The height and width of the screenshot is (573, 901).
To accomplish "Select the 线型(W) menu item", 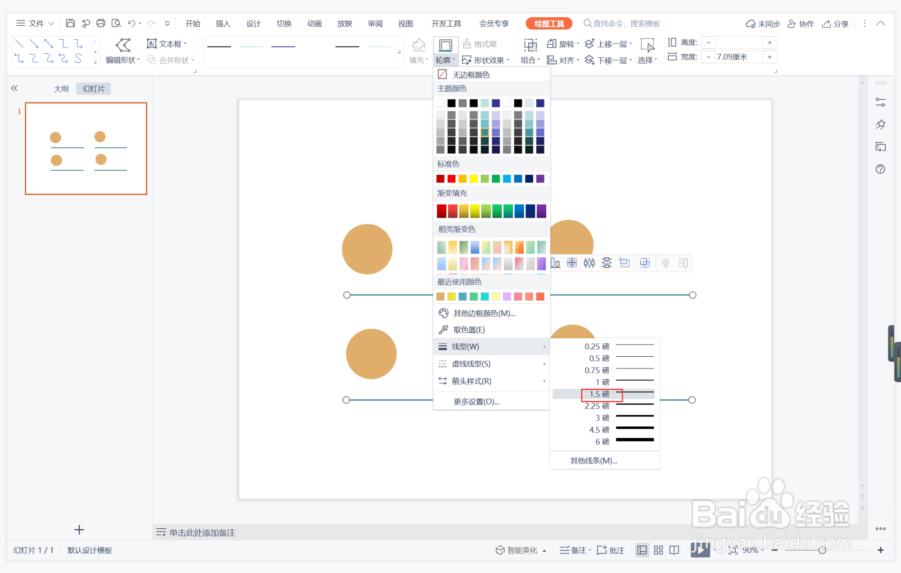I will [492, 347].
